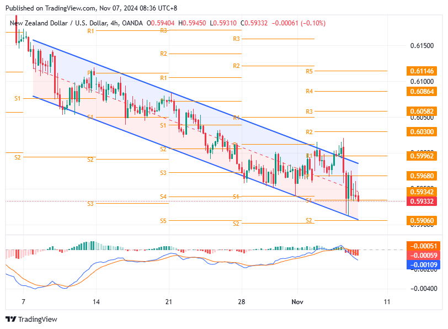Select the 0.59962 orange price label
Viewport: 448px width, 329px height.
pyautogui.click(x=422, y=156)
